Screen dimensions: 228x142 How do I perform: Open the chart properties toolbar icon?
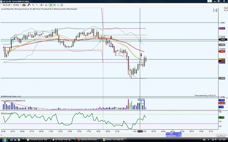[x=62, y=5]
